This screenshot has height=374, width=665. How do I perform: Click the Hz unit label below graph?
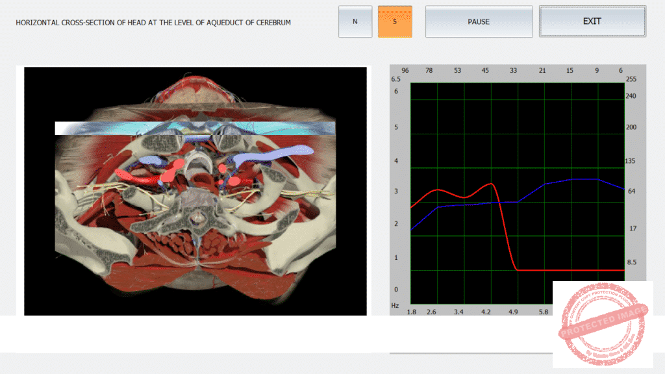point(395,305)
